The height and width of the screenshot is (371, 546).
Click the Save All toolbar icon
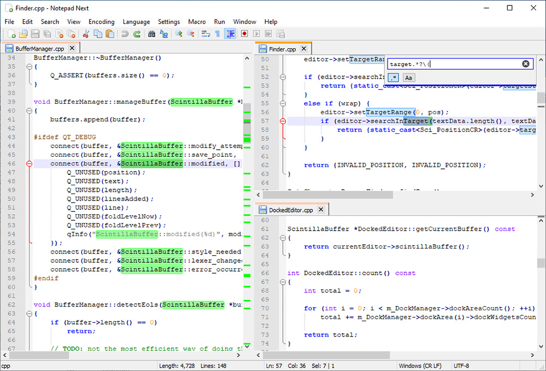pos(47,34)
